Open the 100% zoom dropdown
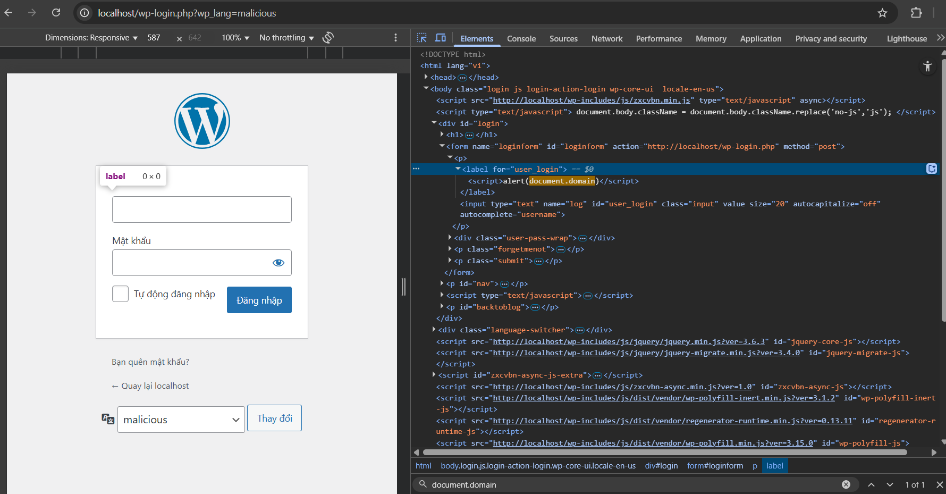Viewport: 946px width, 494px height. point(235,38)
